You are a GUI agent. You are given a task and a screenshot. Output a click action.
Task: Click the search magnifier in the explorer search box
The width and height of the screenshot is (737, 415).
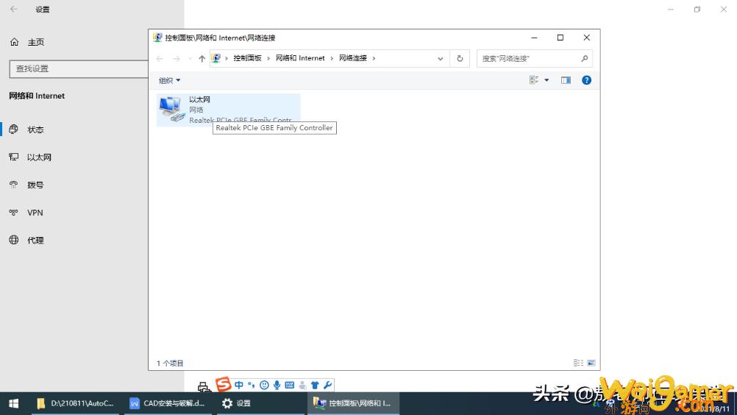584,58
